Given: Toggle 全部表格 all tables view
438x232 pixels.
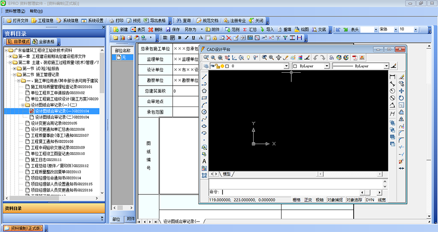Looking at the screenshot, I should pos(44,41).
